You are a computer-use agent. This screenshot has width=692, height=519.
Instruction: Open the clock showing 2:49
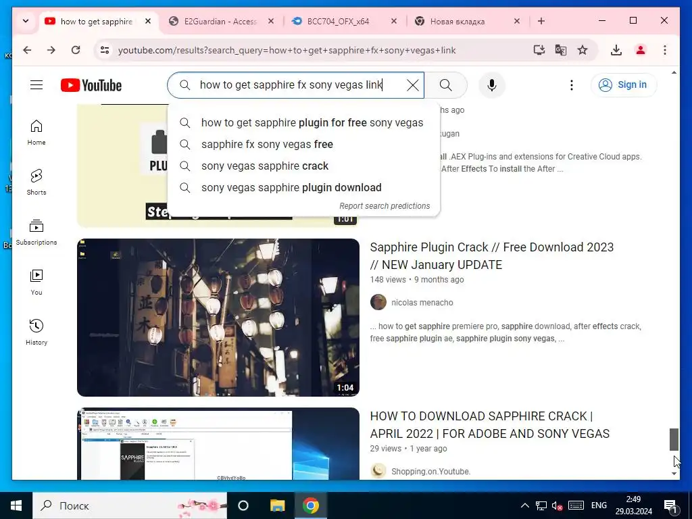(x=634, y=505)
